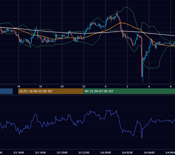Click the 3/3 22:00 label on indicator axis
The height and width of the screenshot is (155, 175).
[x=84, y=153]
